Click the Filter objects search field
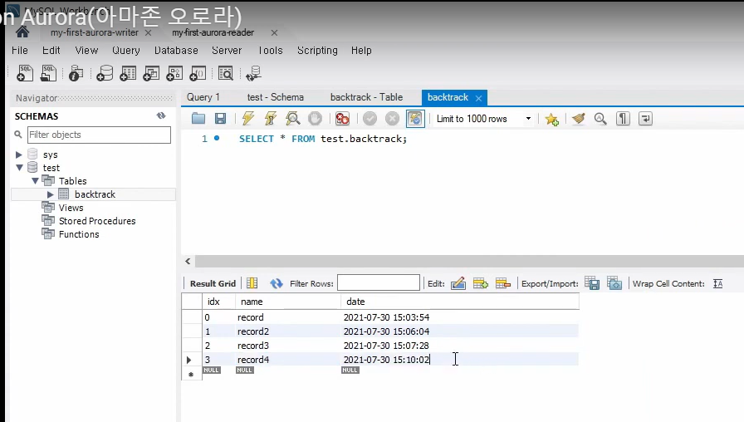The width and height of the screenshot is (744, 422). [x=99, y=135]
